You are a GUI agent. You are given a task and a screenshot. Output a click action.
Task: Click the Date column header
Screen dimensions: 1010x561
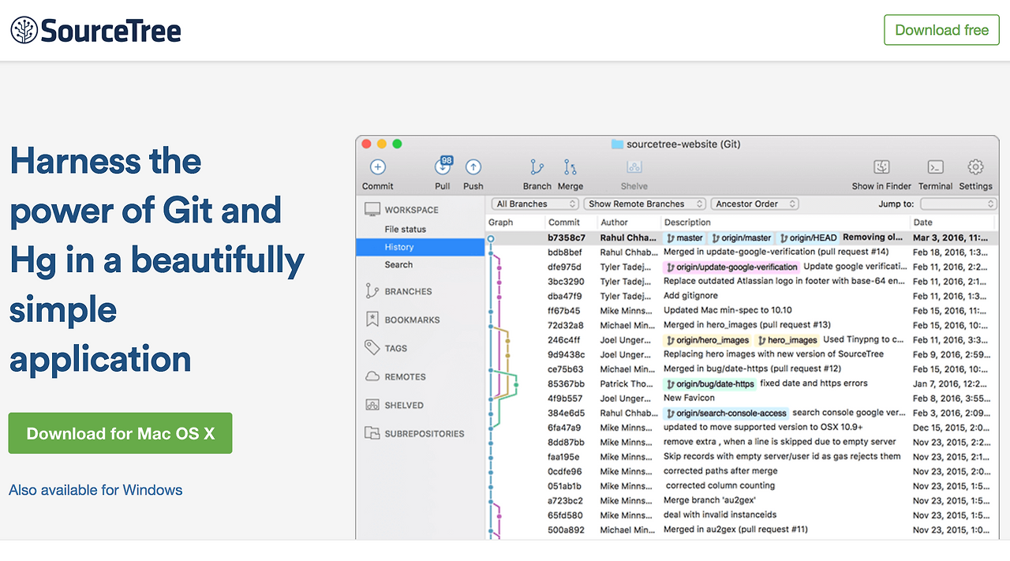923,223
